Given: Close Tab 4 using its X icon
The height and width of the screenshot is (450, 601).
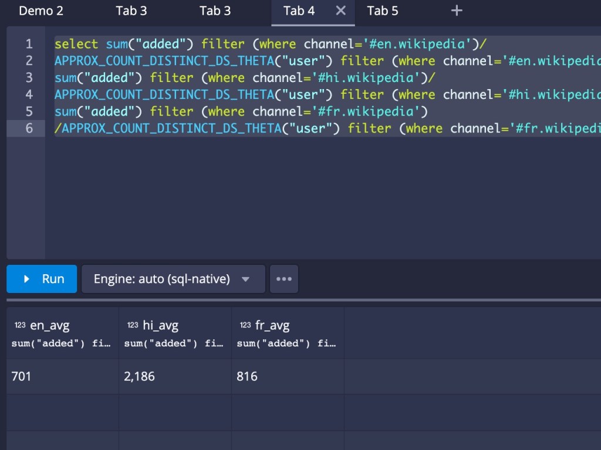Looking at the screenshot, I should (x=341, y=11).
